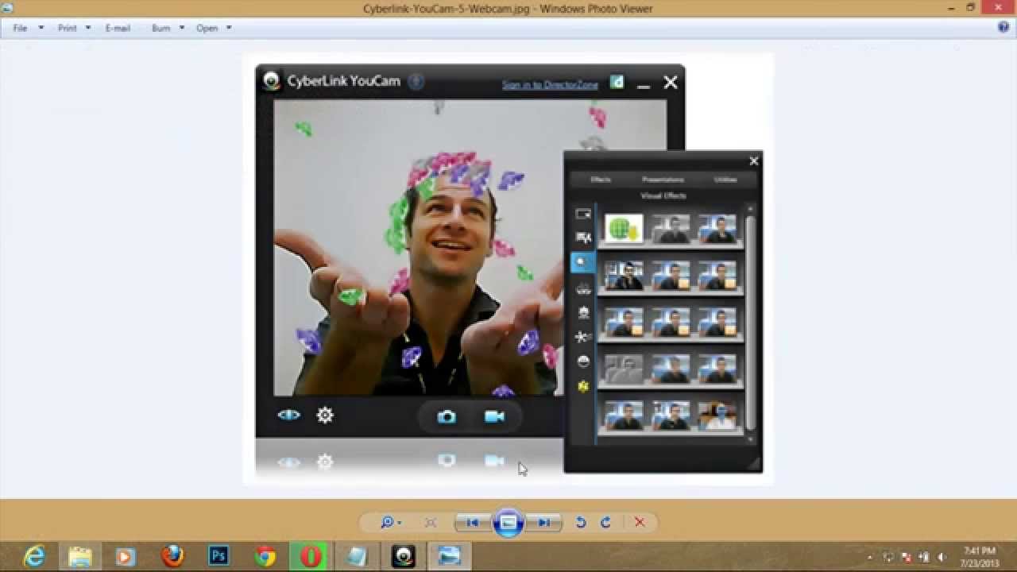This screenshot has width=1017, height=572.
Task: Click the taskbar clock showing 7:41 PM
Action: click(x=979, y=556)
